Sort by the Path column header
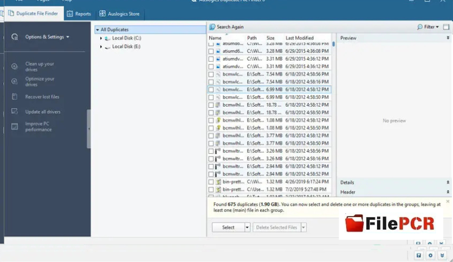 (251, 38)
